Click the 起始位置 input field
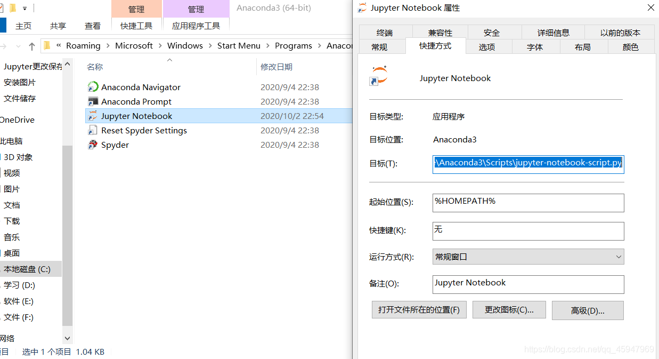 528,203
